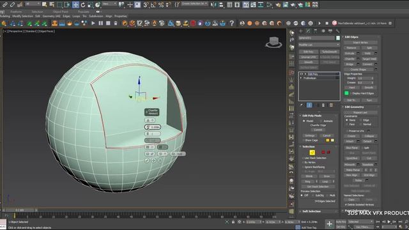This screenshot has height=230, width=409.
Task: Select the Move tool in main toolbar
Action: (75, 4)
